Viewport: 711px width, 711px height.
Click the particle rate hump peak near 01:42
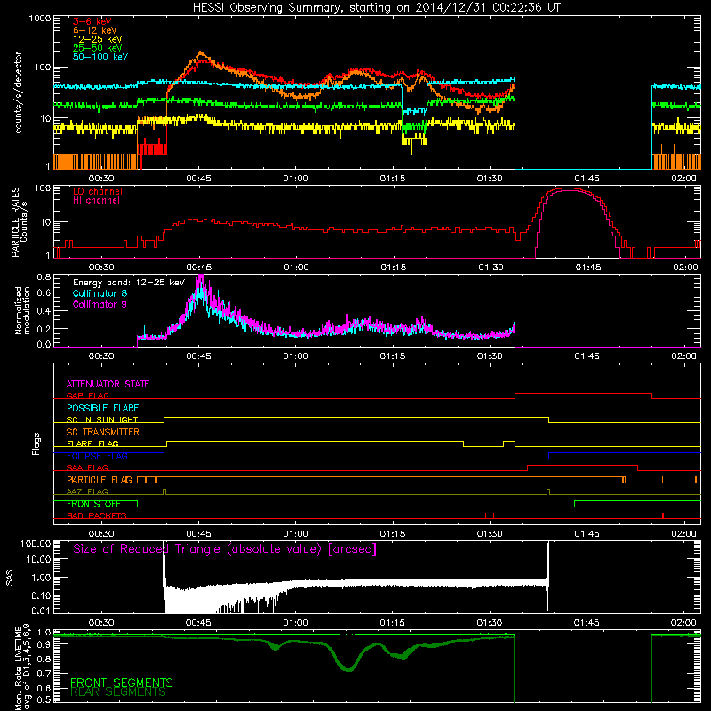(568, 188)
